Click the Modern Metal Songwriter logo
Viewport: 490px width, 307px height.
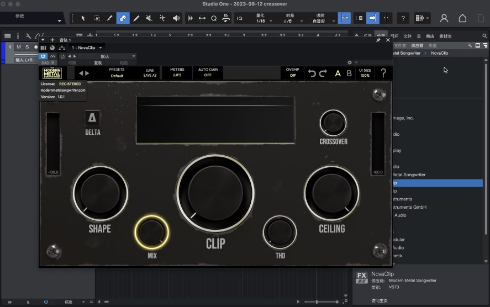[52, 73]
